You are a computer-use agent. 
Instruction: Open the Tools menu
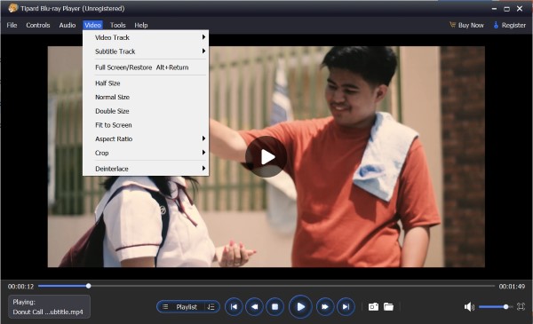click(x=118, y=25)
